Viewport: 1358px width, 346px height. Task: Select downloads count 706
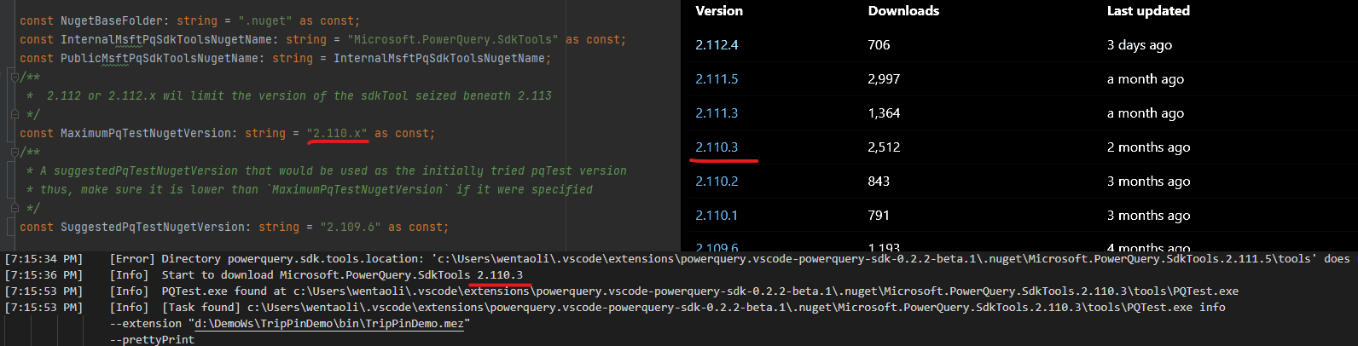879,45
